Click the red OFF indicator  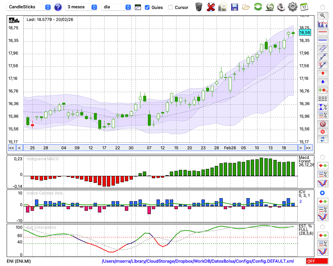point(317,261)
